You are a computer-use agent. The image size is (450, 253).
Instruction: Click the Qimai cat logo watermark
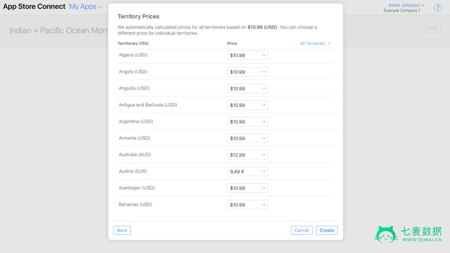tap(386, 234)
